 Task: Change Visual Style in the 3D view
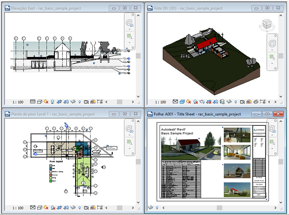[182, 102]
